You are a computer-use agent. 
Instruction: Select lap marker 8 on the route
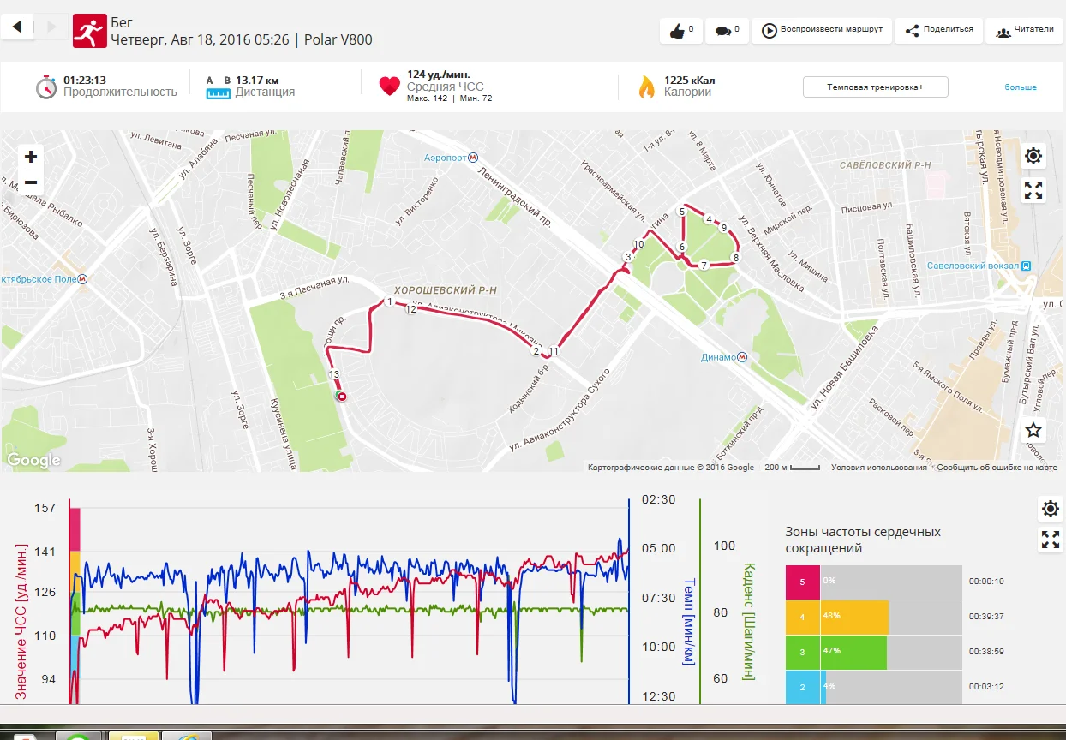point(734,258)
